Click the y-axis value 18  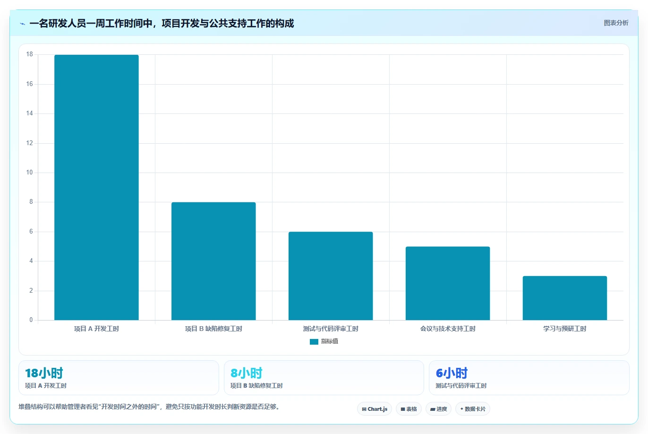point(30,54)
